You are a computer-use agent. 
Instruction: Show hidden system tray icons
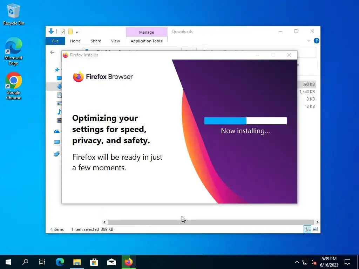tap(297, 262)
